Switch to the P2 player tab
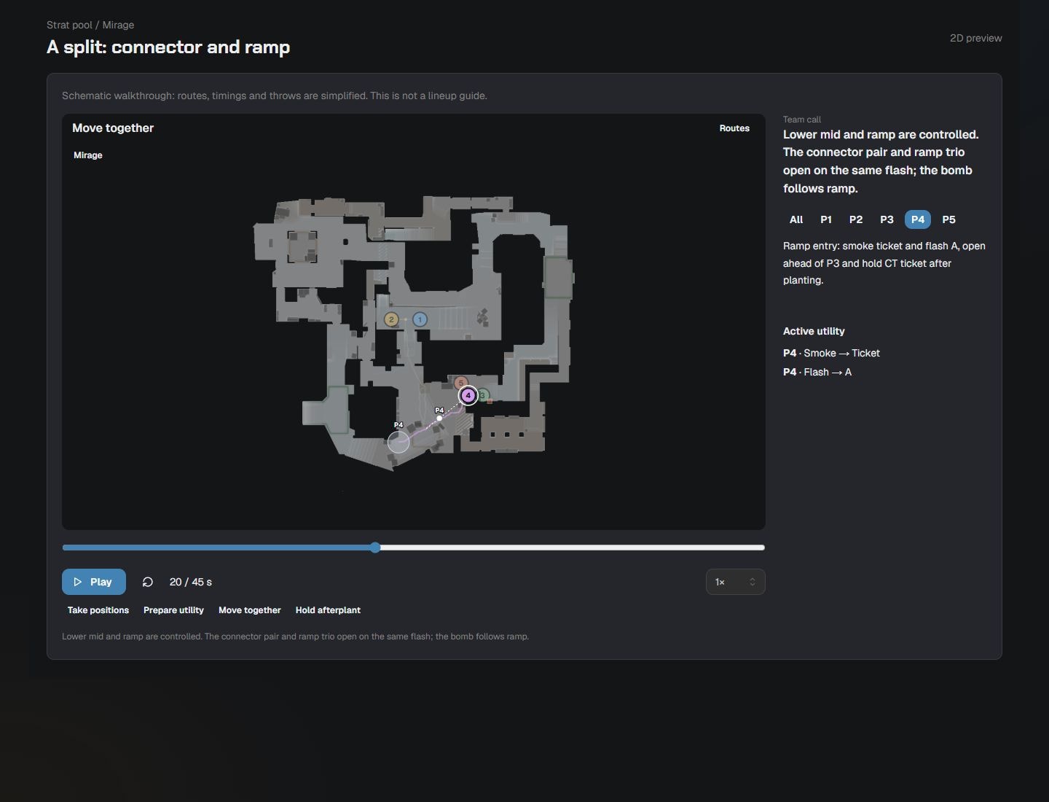The height and width of the screenshot is (802, 1049). click(856, 219)
